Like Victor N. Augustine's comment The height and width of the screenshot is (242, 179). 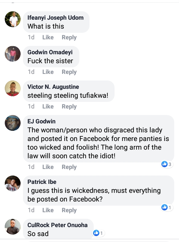point(48,107)
